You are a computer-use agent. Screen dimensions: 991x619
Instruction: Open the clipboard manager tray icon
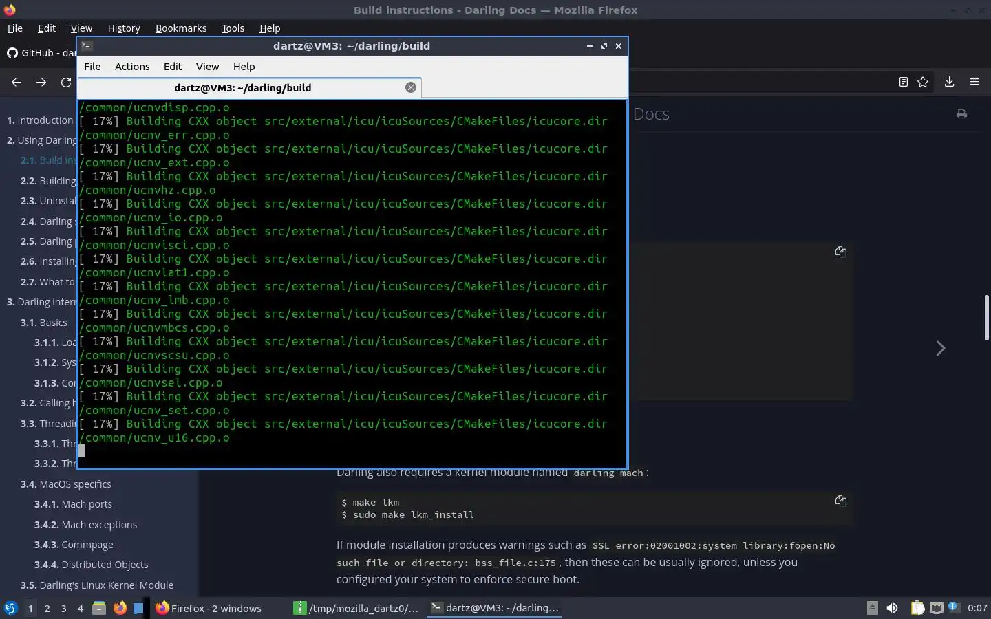[x=917, y=608]
